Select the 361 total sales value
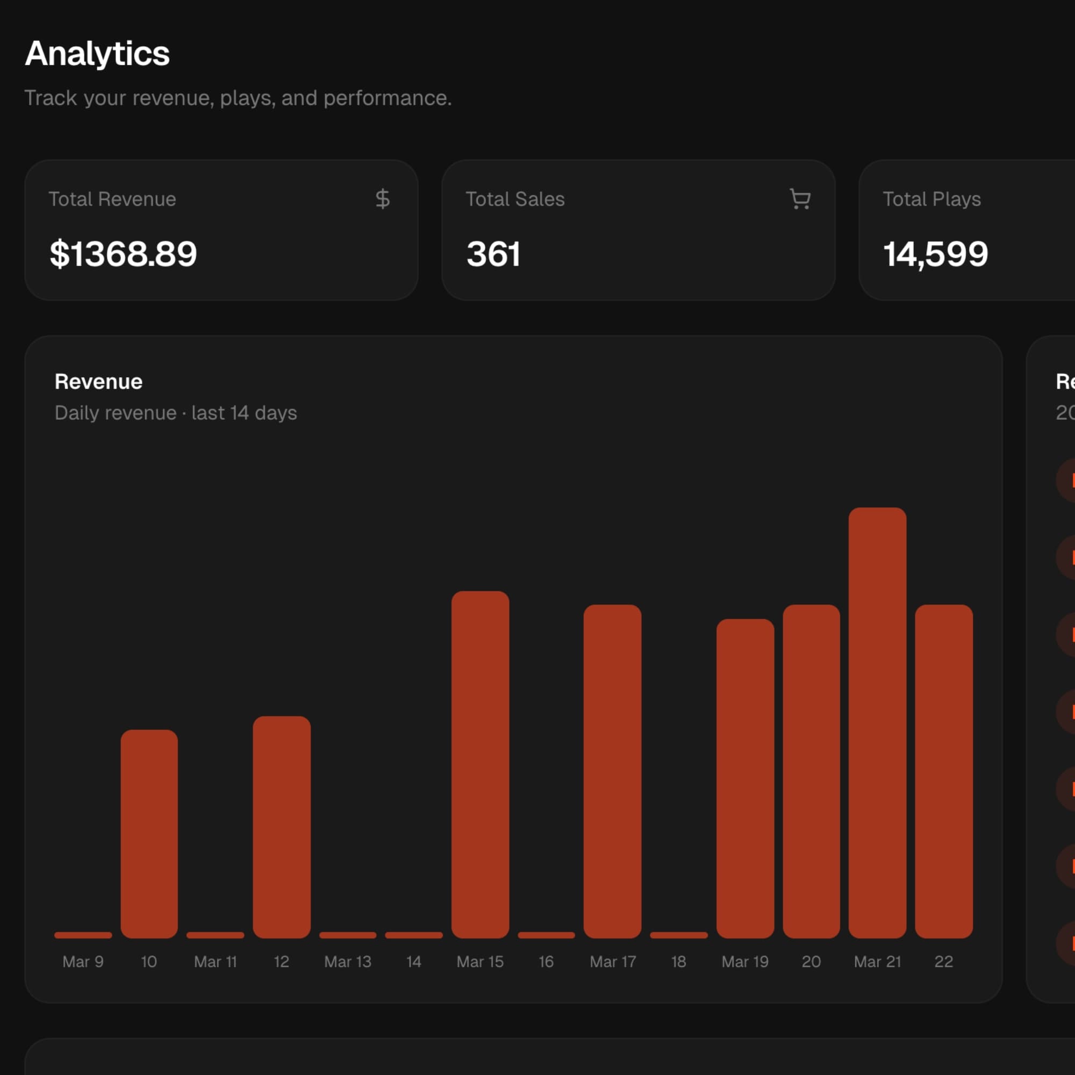The width and height of the screenshot is (1075, 1075). coord(493,254)
